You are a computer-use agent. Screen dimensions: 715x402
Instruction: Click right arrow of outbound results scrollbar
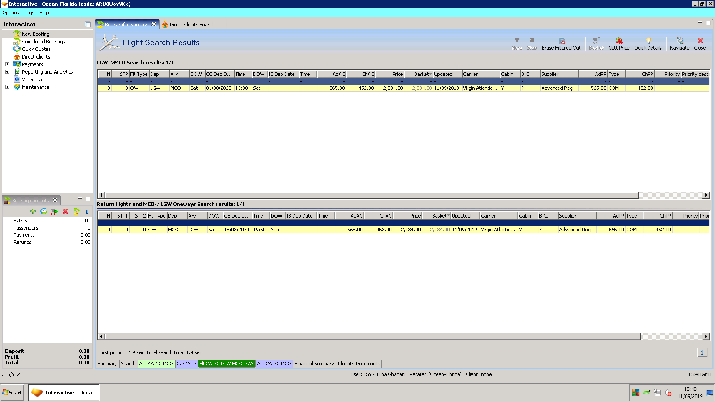point(706,195)
